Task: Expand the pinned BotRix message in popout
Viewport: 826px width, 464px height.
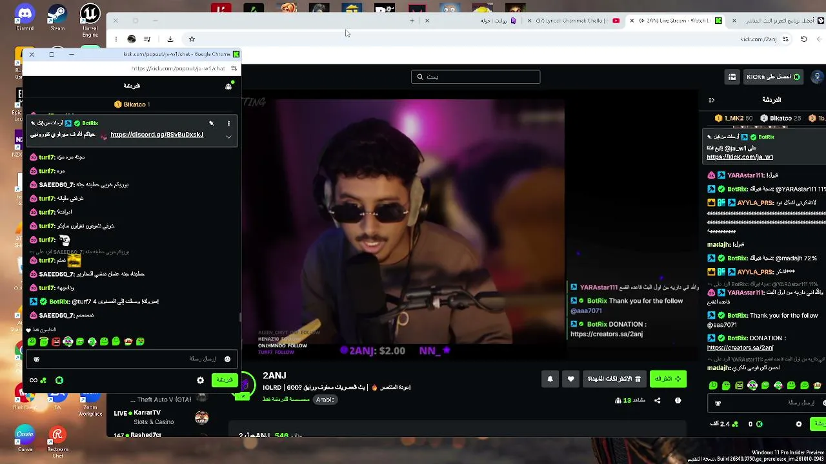Action: point(228,137)
